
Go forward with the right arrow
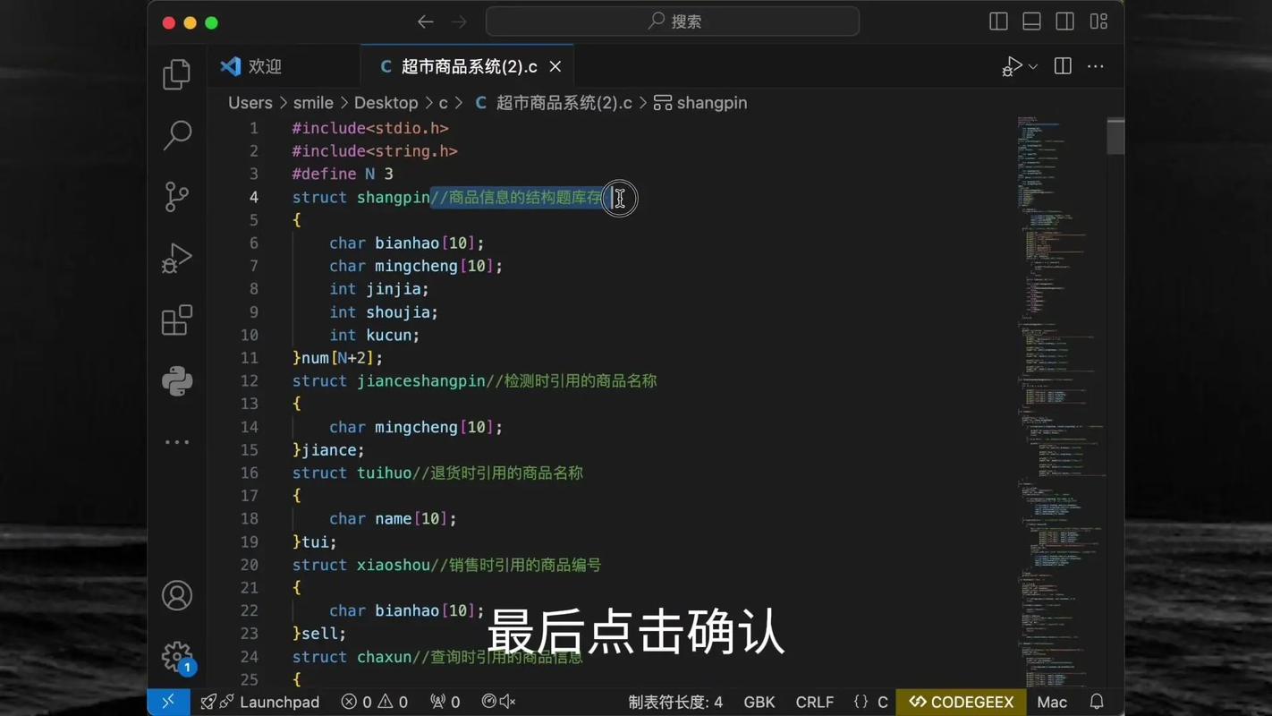pyautogui.click(x=459, y=21)
